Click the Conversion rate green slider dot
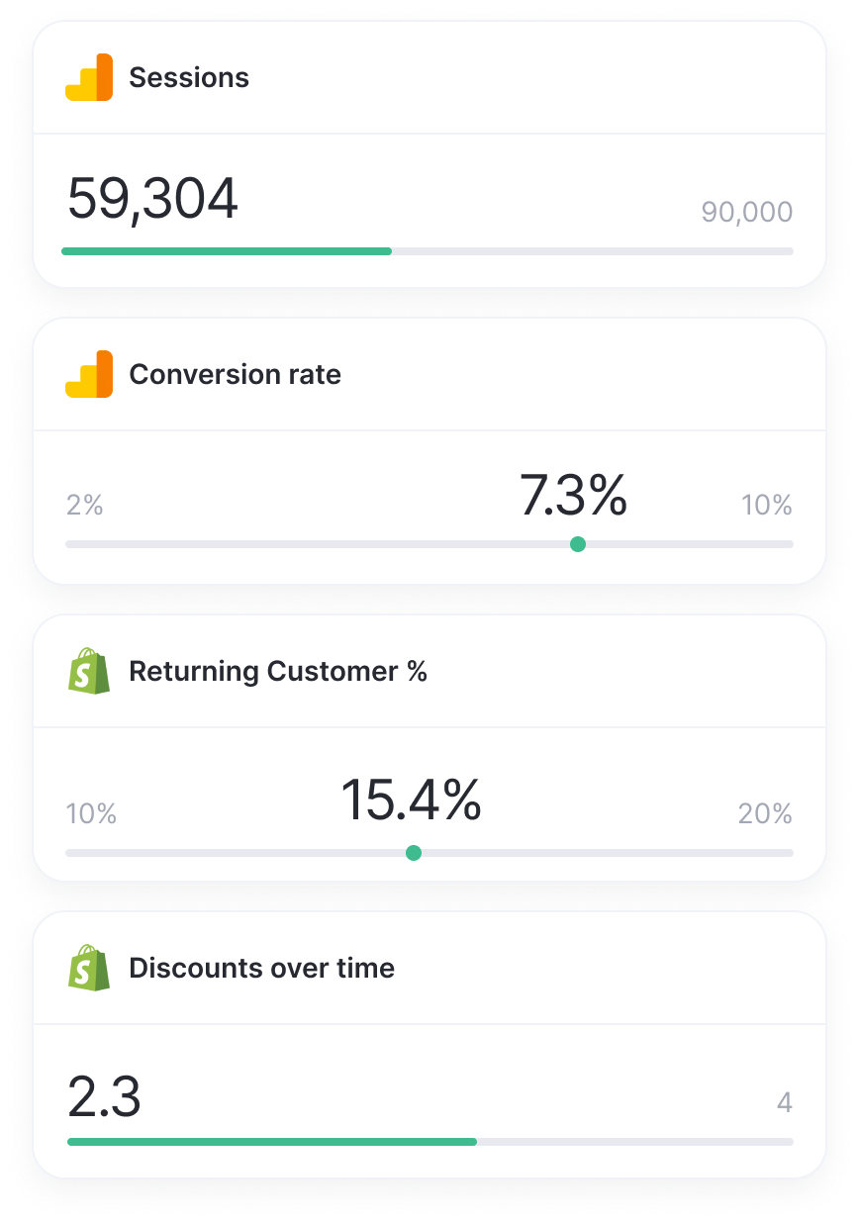This screenshot has width=859, height=1223. [x=578, y=544]
